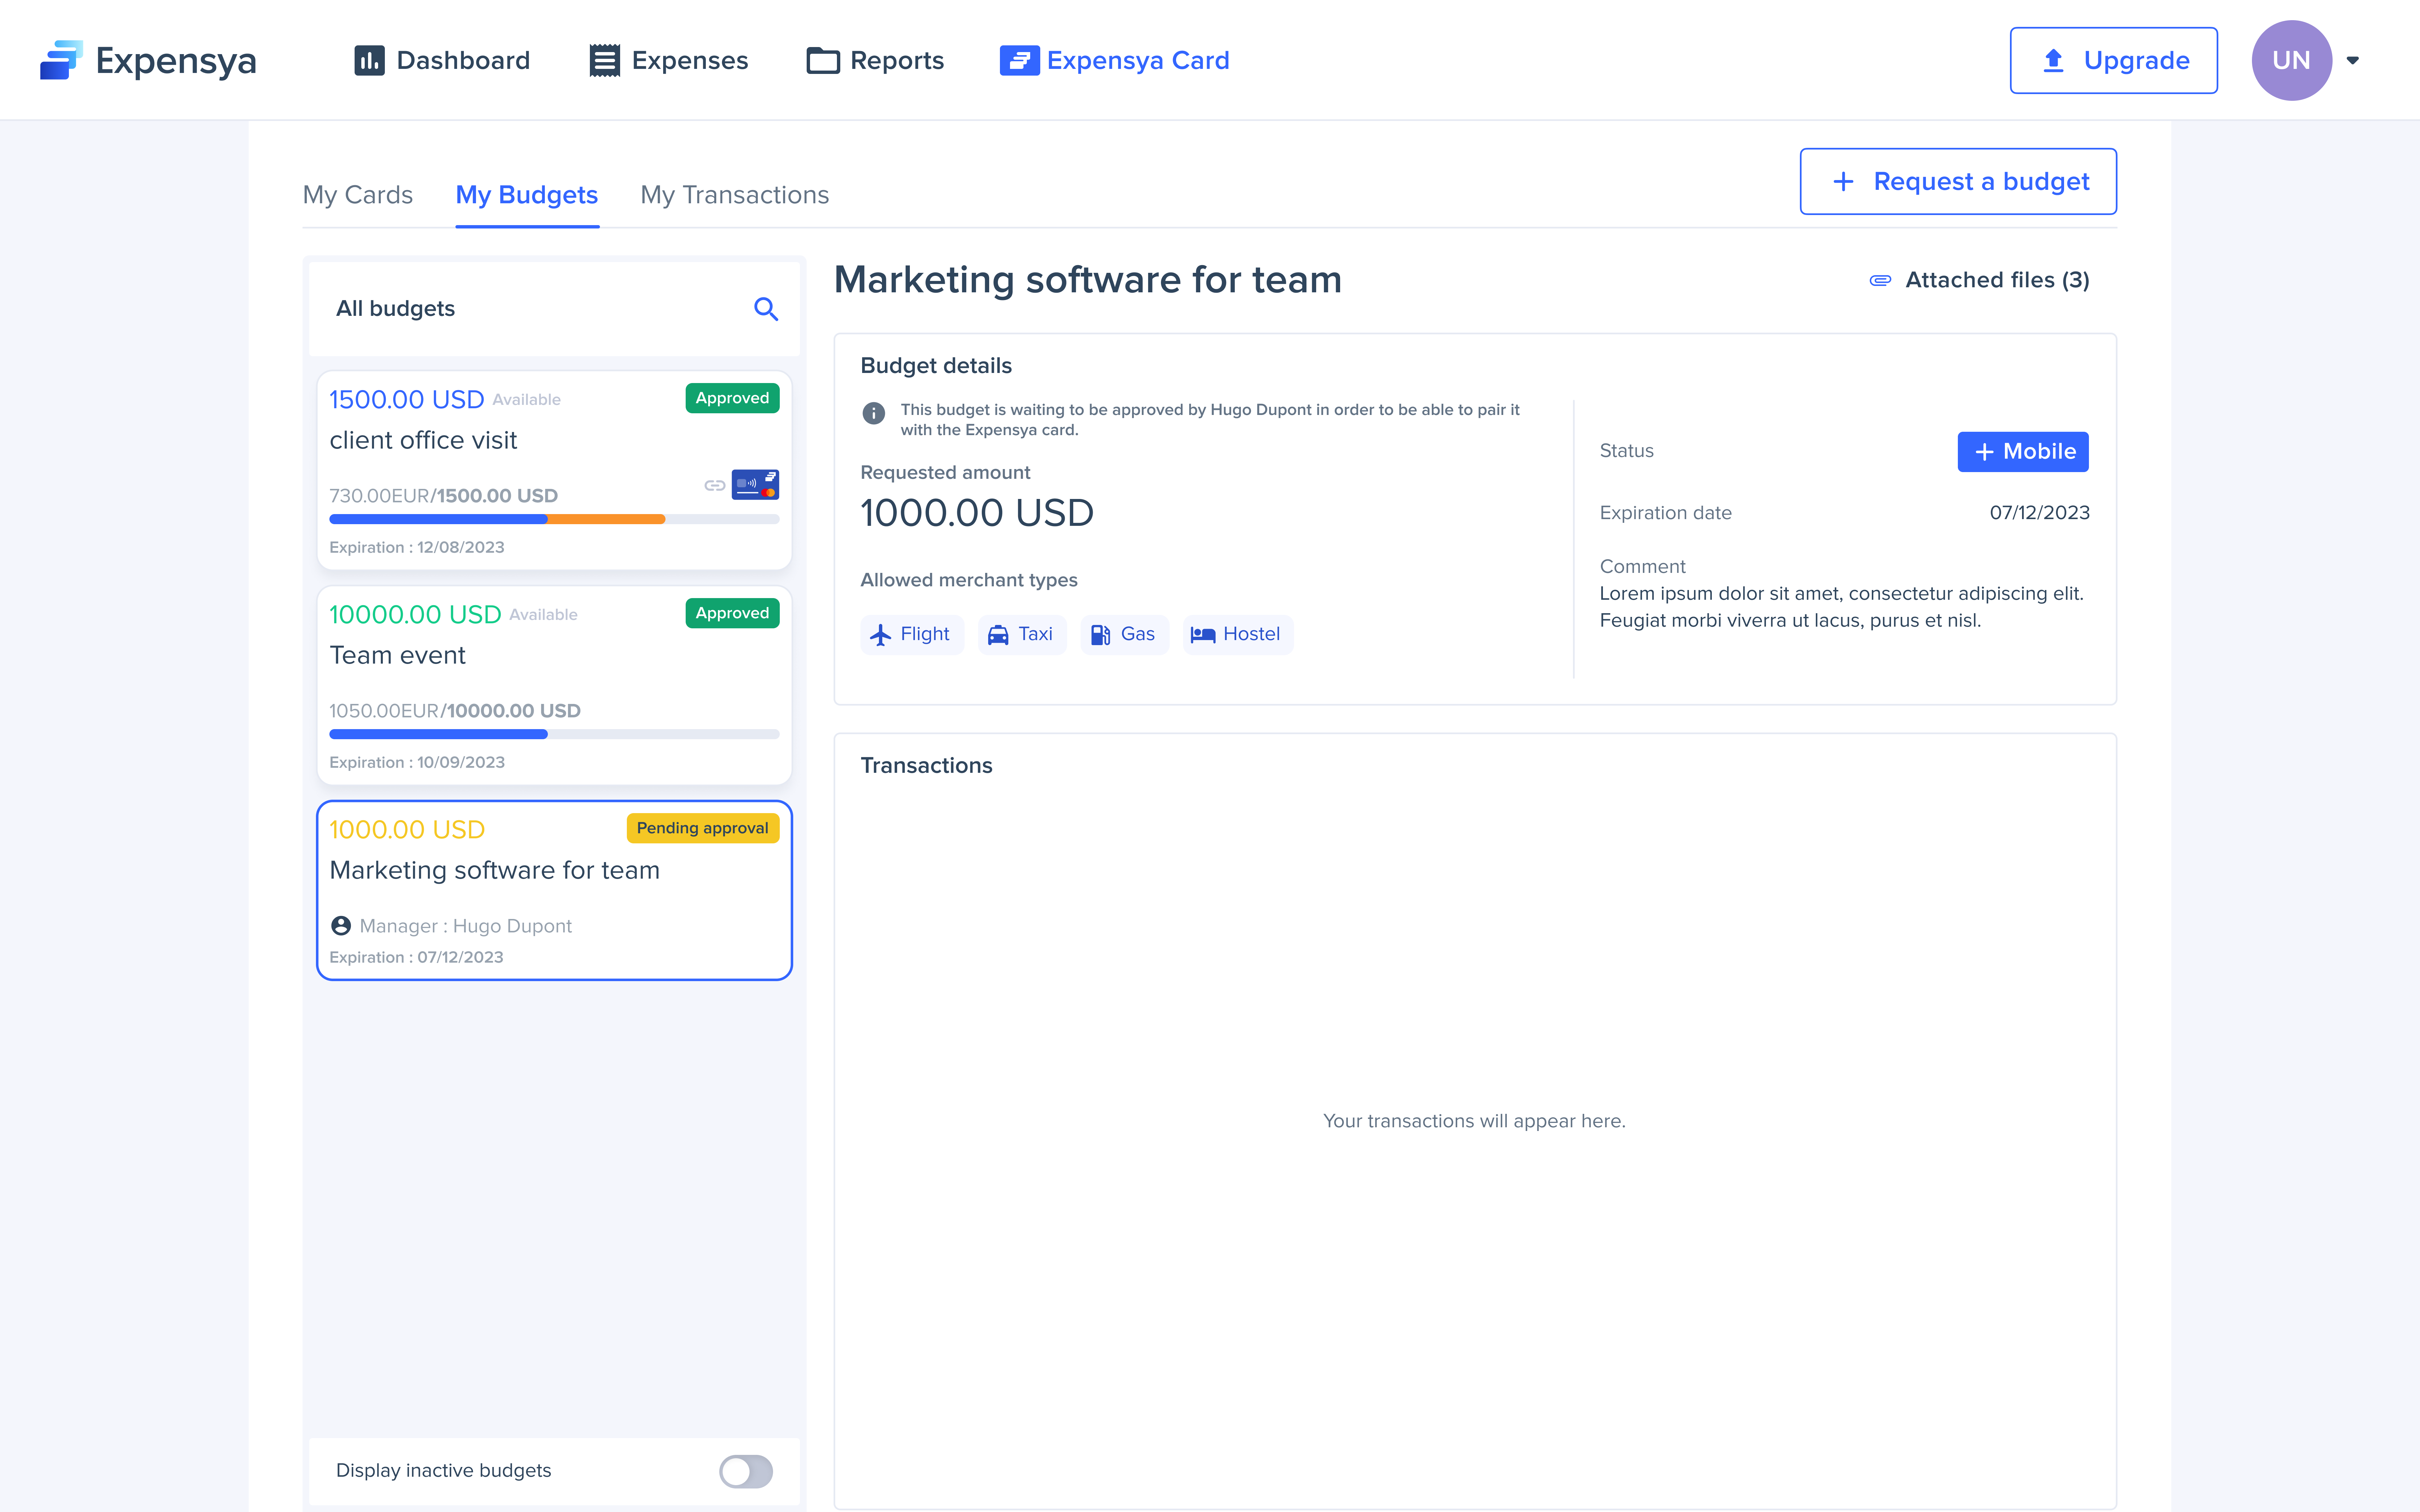The height and width of the screenshot is (1512, 2420).
Task: Expand the manager details for Hugo Dupont
Action: pos(343,925)
